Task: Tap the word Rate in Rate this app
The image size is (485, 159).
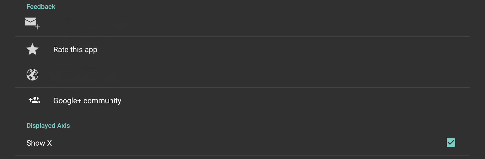Action: coord(61,50)
